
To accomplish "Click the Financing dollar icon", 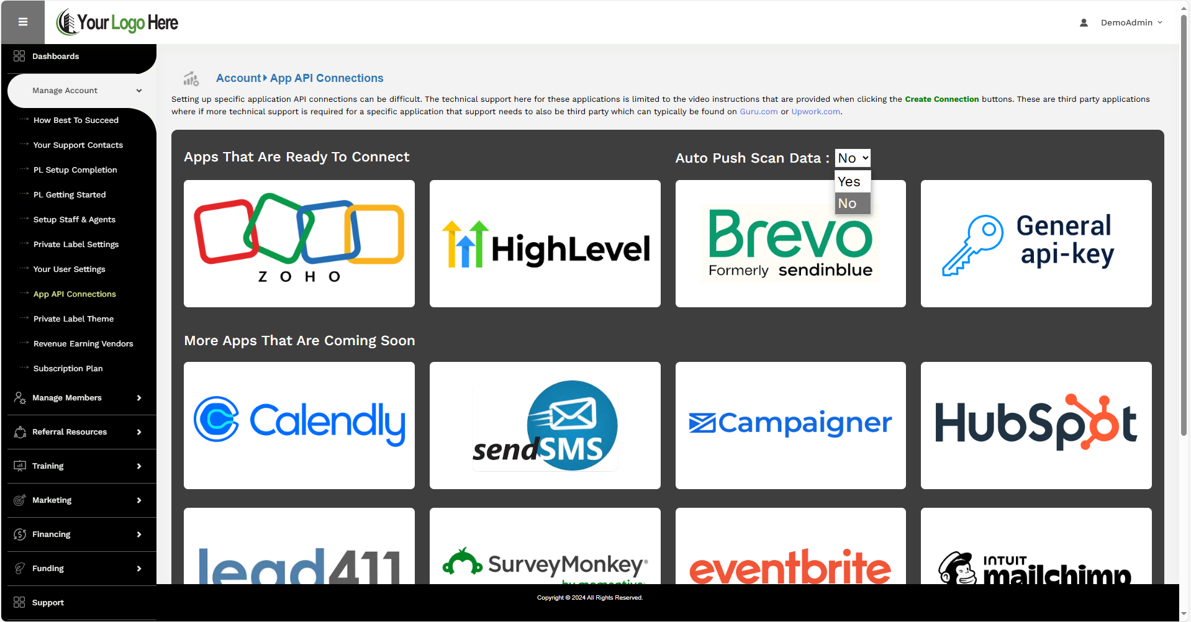I will (x=20, y=534).
